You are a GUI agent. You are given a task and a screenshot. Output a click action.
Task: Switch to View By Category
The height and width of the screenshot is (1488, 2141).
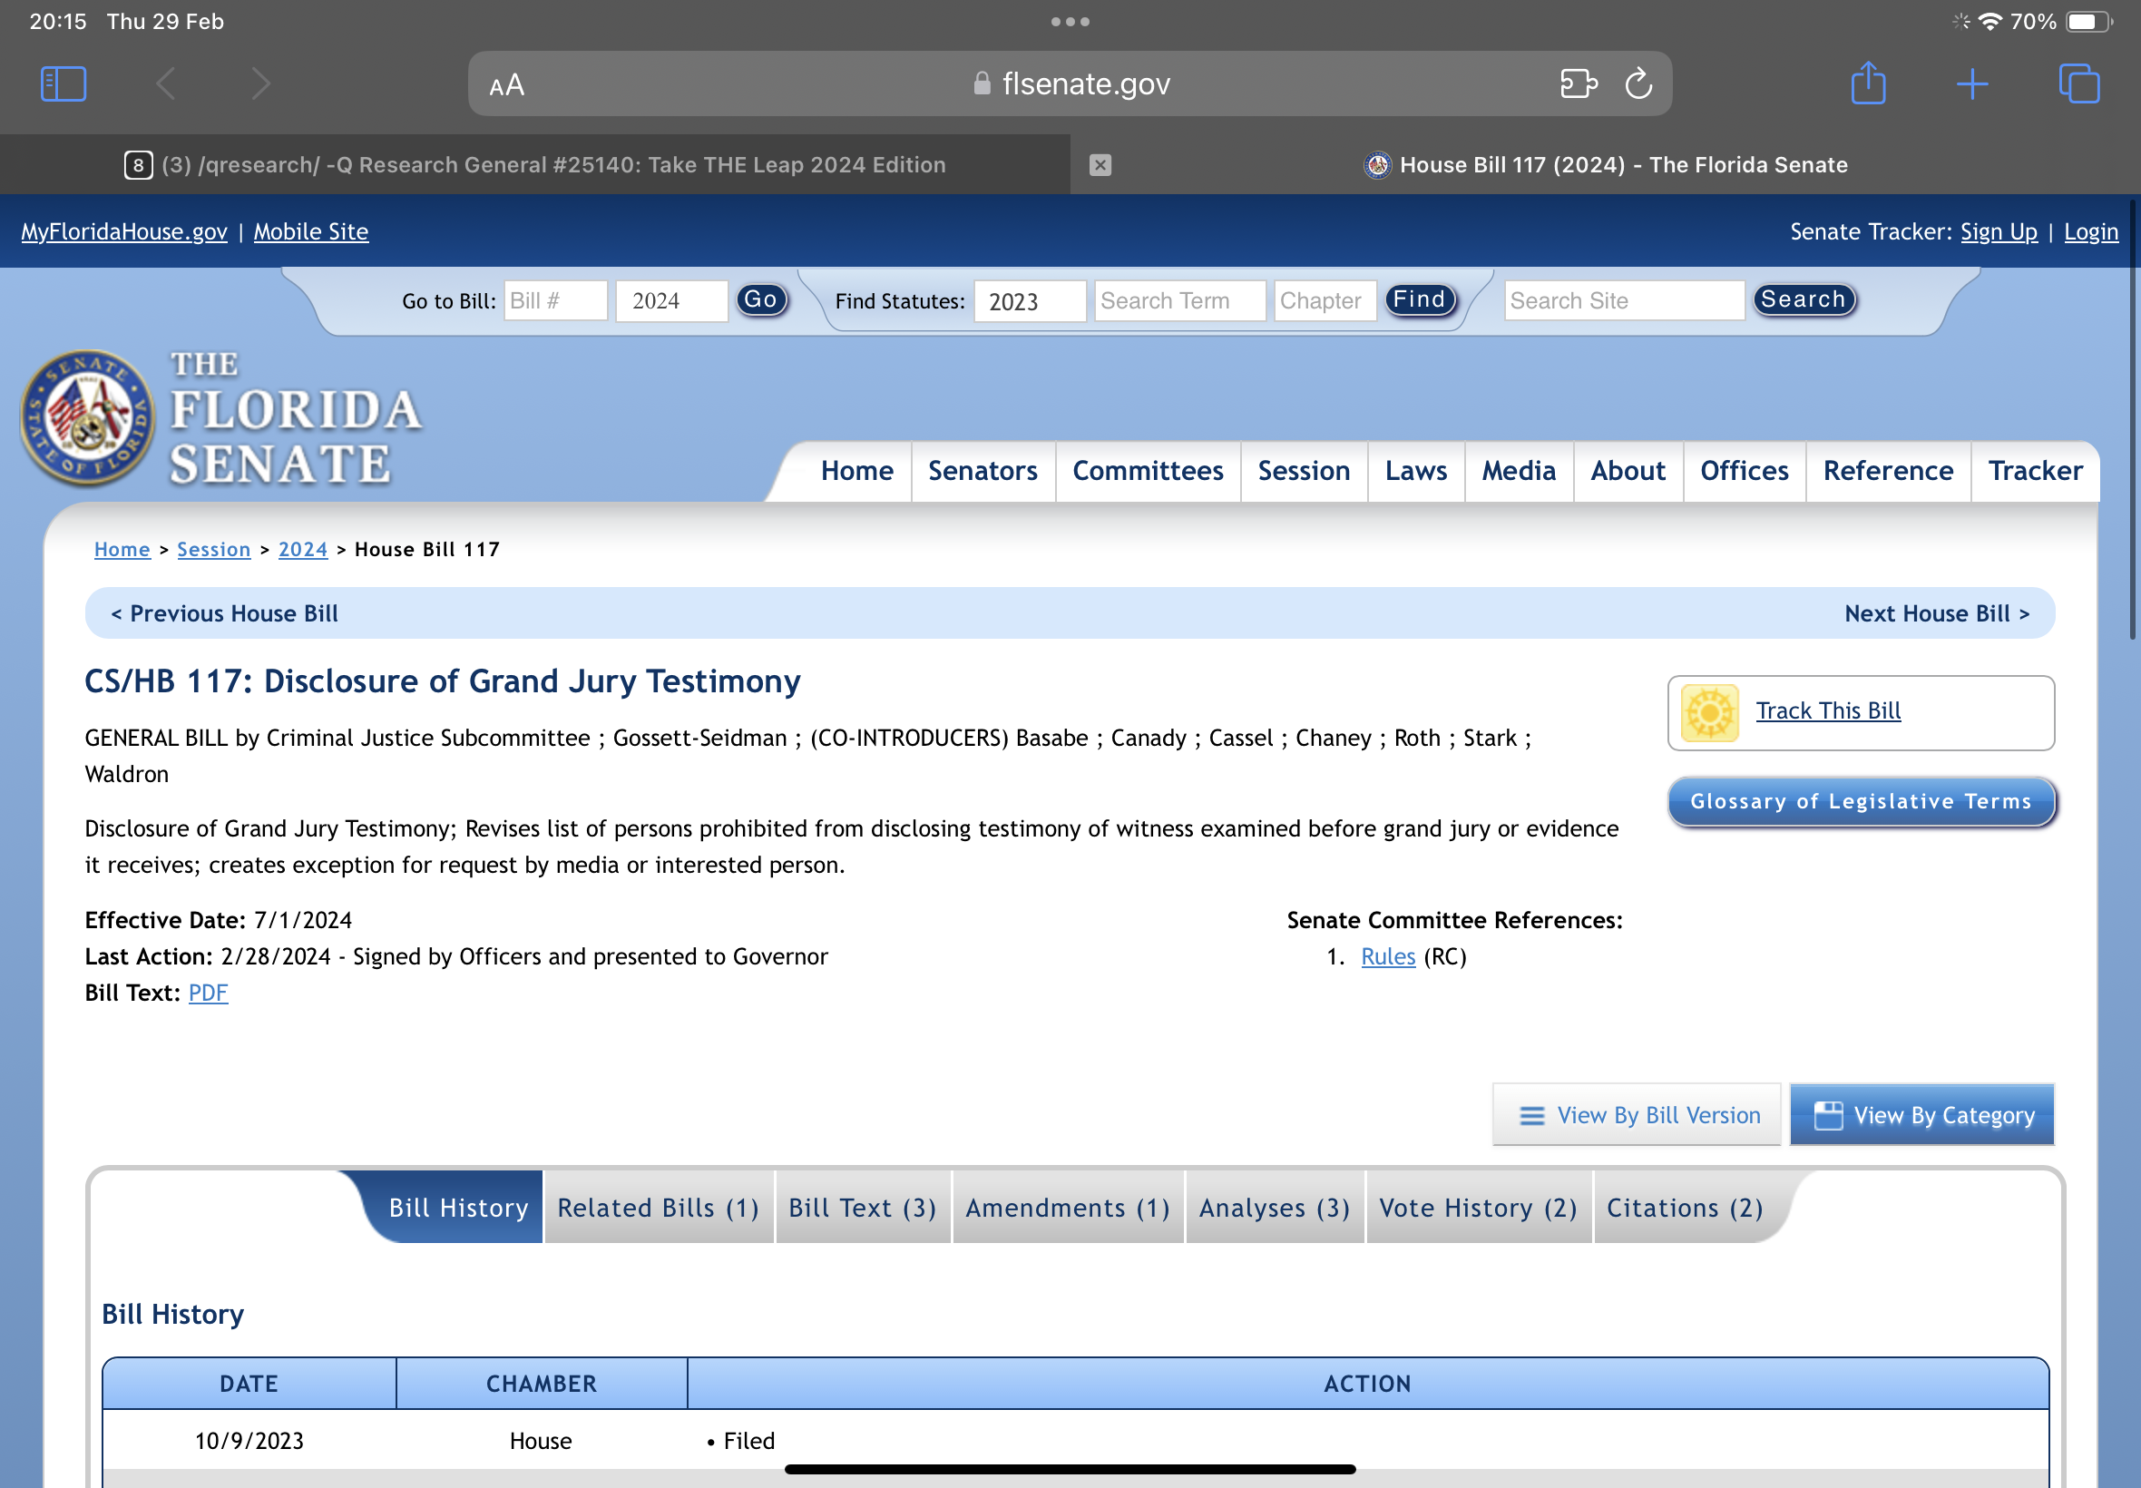(1922, 1115)
